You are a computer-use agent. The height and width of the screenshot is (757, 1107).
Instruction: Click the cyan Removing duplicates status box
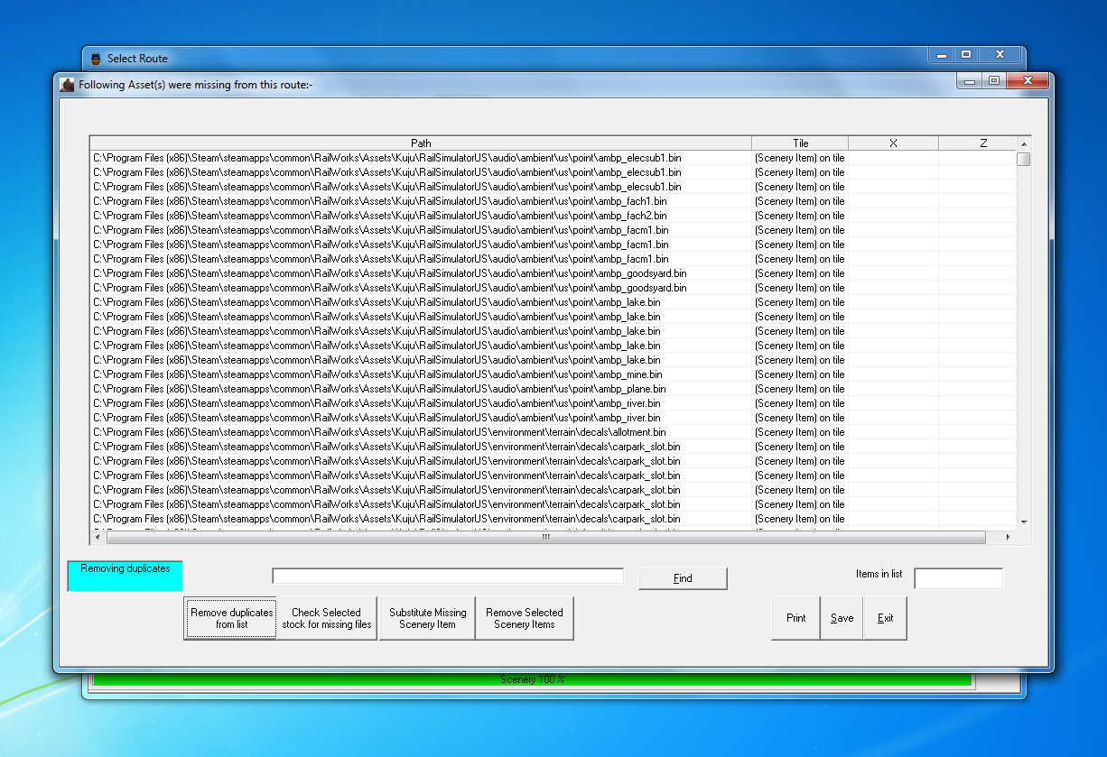tap(125, 577)
